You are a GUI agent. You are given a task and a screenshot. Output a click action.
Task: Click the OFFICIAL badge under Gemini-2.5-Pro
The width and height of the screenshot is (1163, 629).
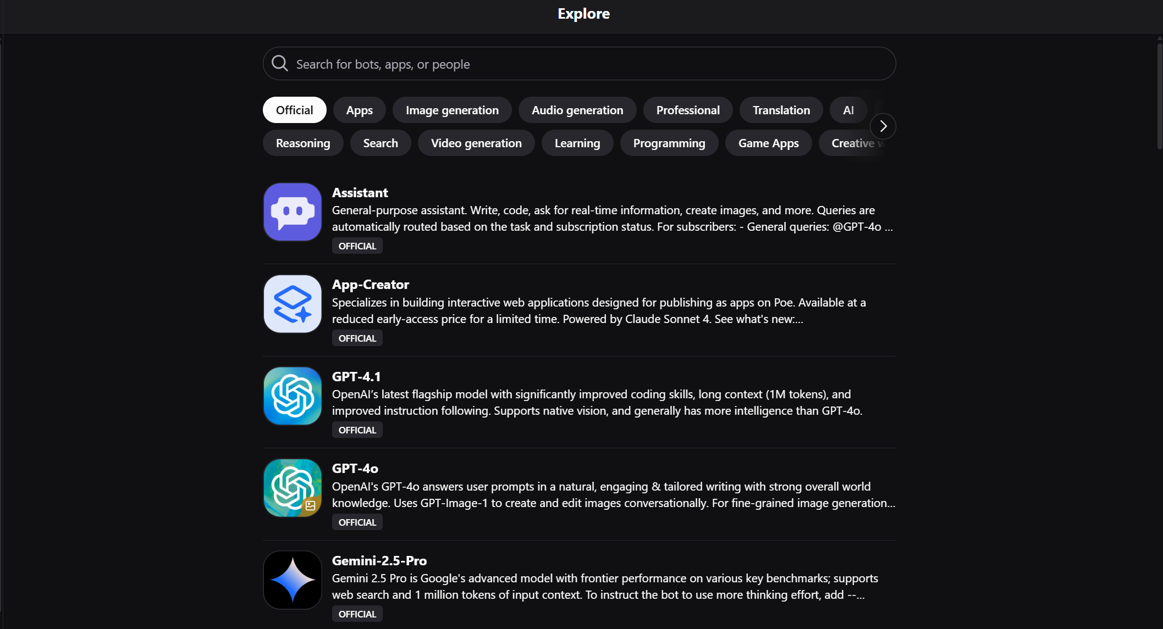pos(357,614)
